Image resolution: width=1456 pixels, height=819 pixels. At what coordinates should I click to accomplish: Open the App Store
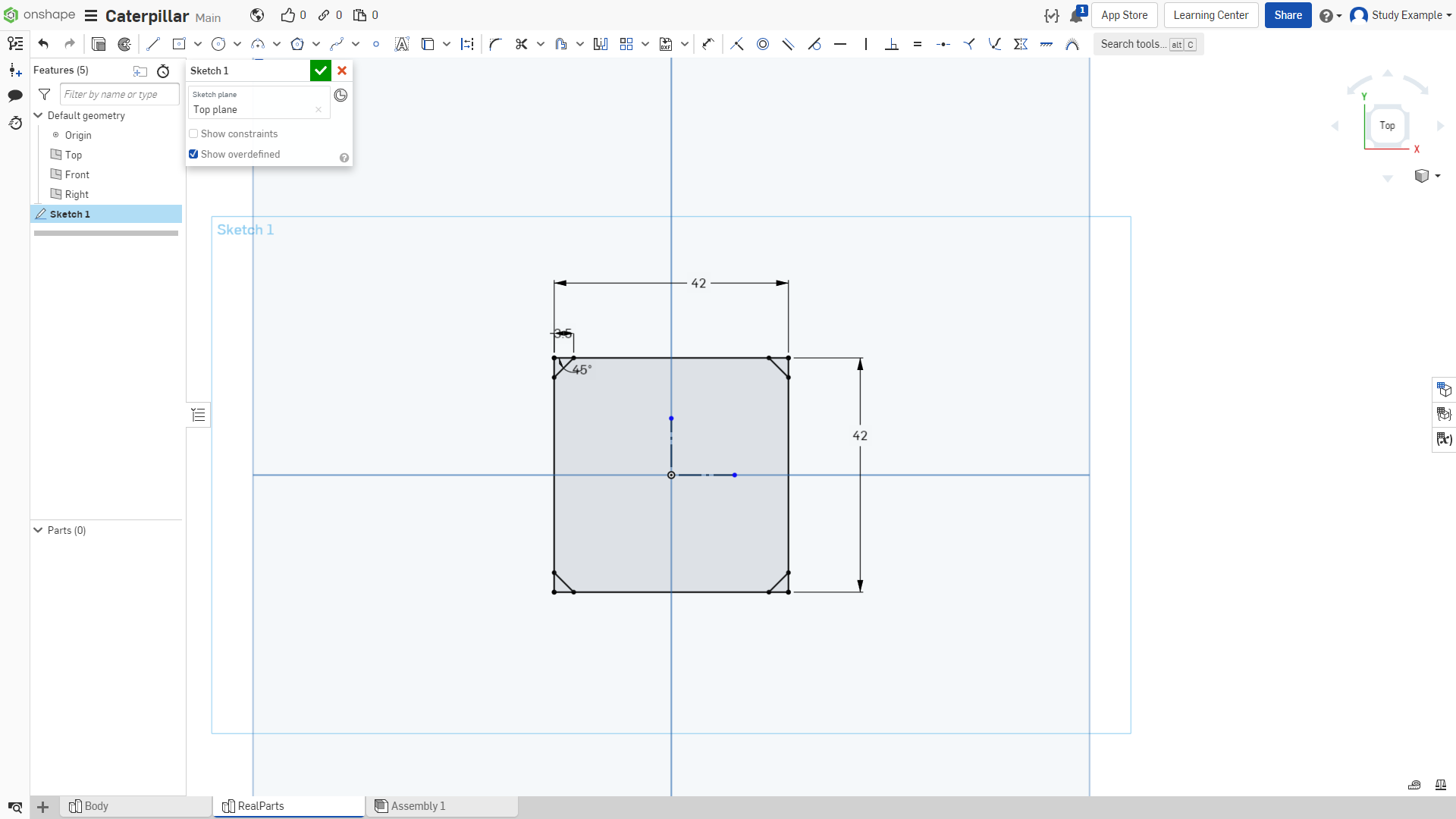click(1124, 15)
